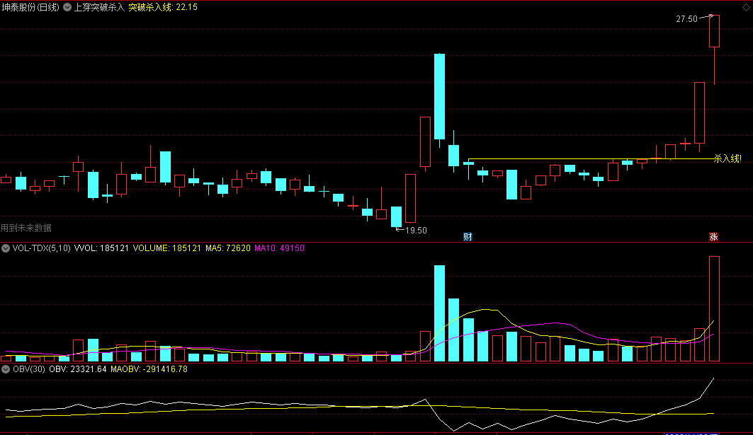The width and height of the screenshot is (753, 435).
Task: Click the 用到未来数据 notice text
Action: click(26, 228)
